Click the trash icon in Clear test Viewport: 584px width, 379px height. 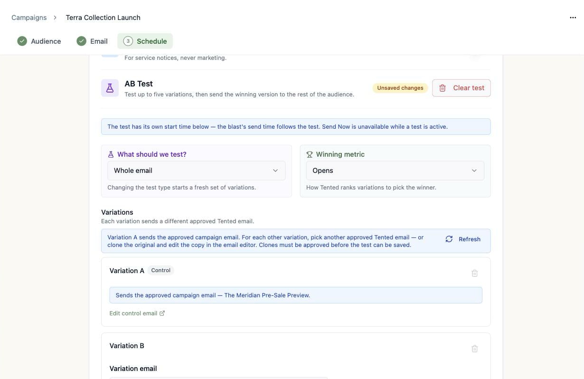point(443,88)
